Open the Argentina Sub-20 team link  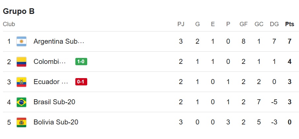point(59,41)
